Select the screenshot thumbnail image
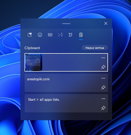This screenshot has width=131, height=135. (34, 62)
